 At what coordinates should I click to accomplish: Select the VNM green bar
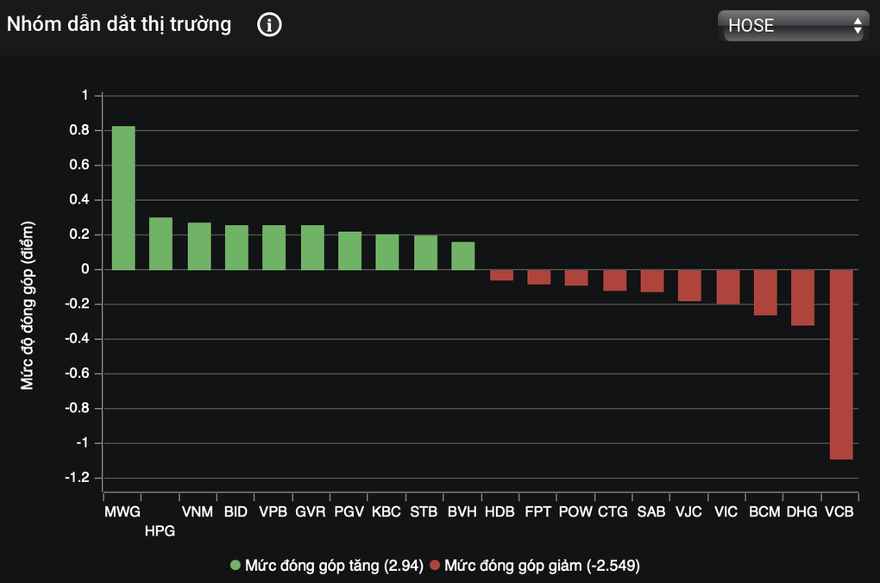199,246
